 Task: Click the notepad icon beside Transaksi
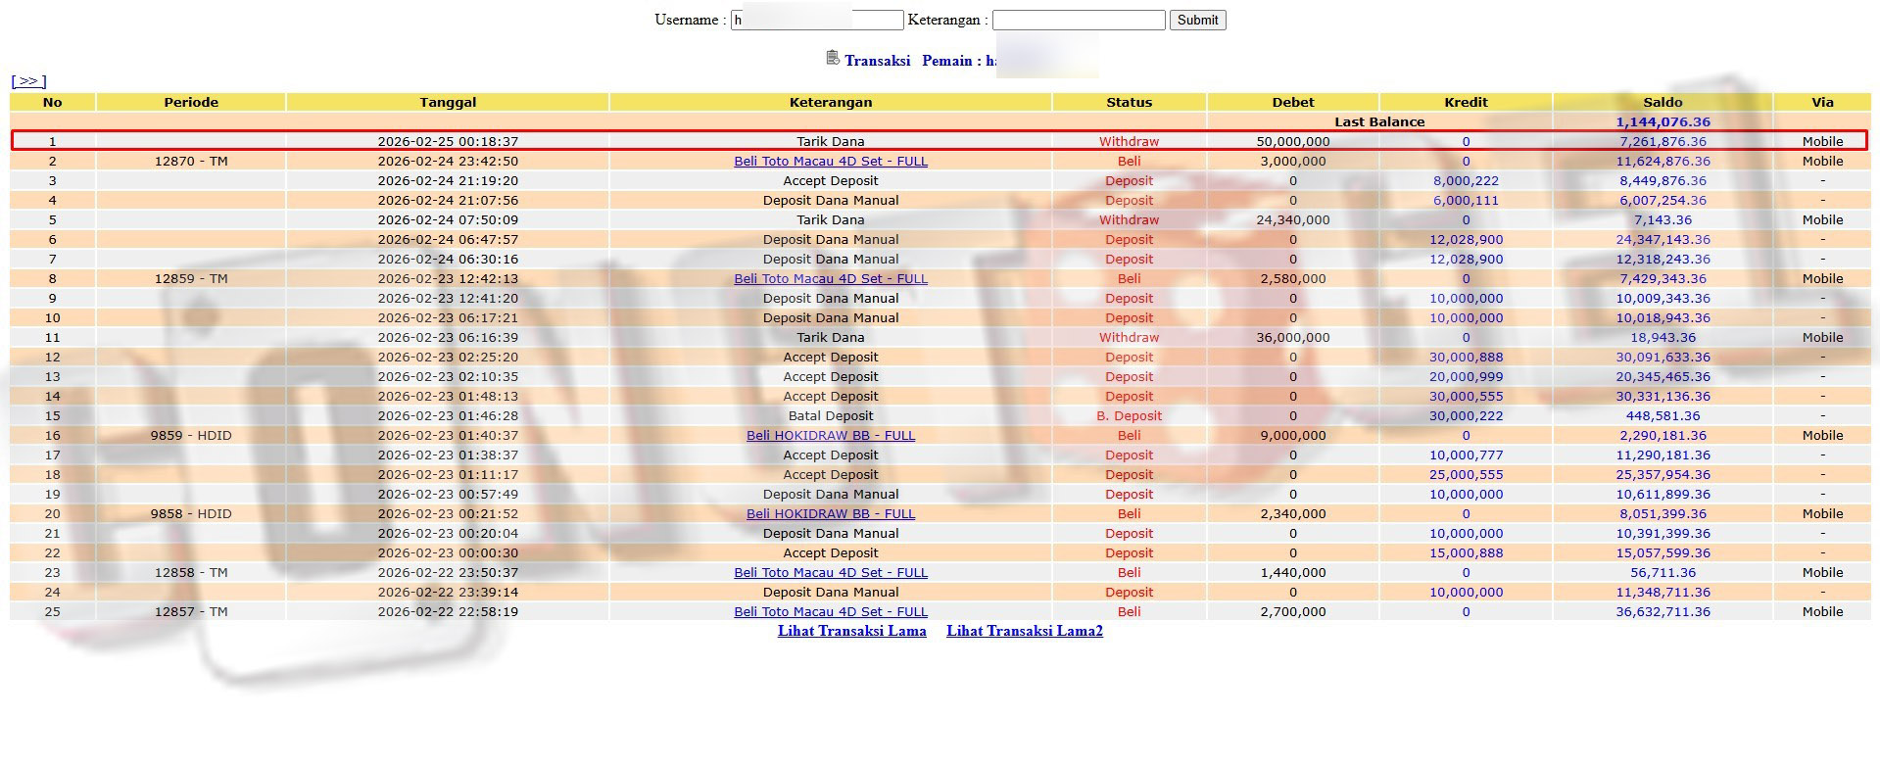pyautogui.click(x=832, y=59)
